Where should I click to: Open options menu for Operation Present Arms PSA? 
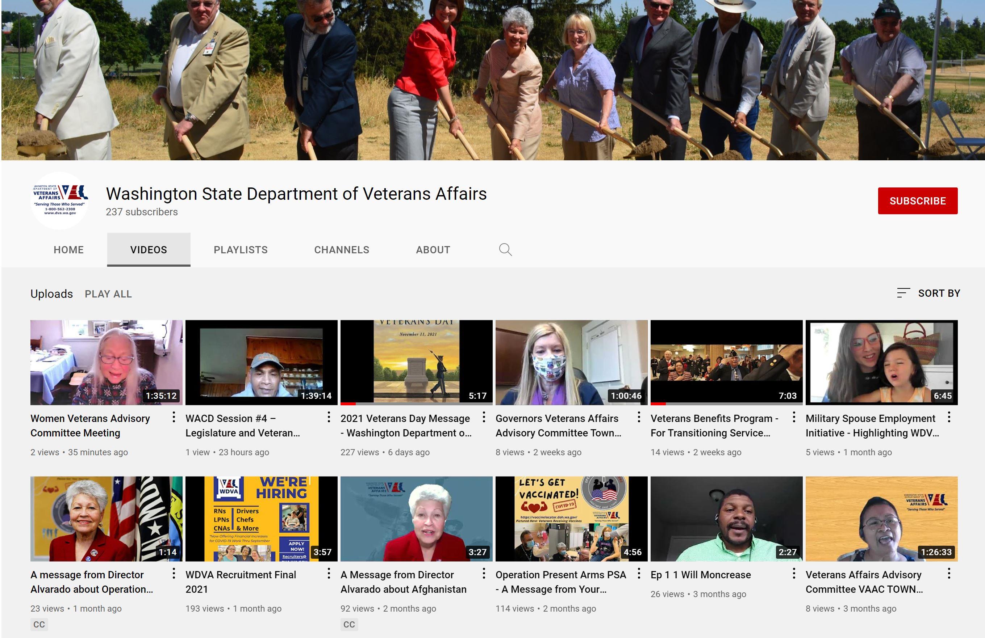pos(639,574)
